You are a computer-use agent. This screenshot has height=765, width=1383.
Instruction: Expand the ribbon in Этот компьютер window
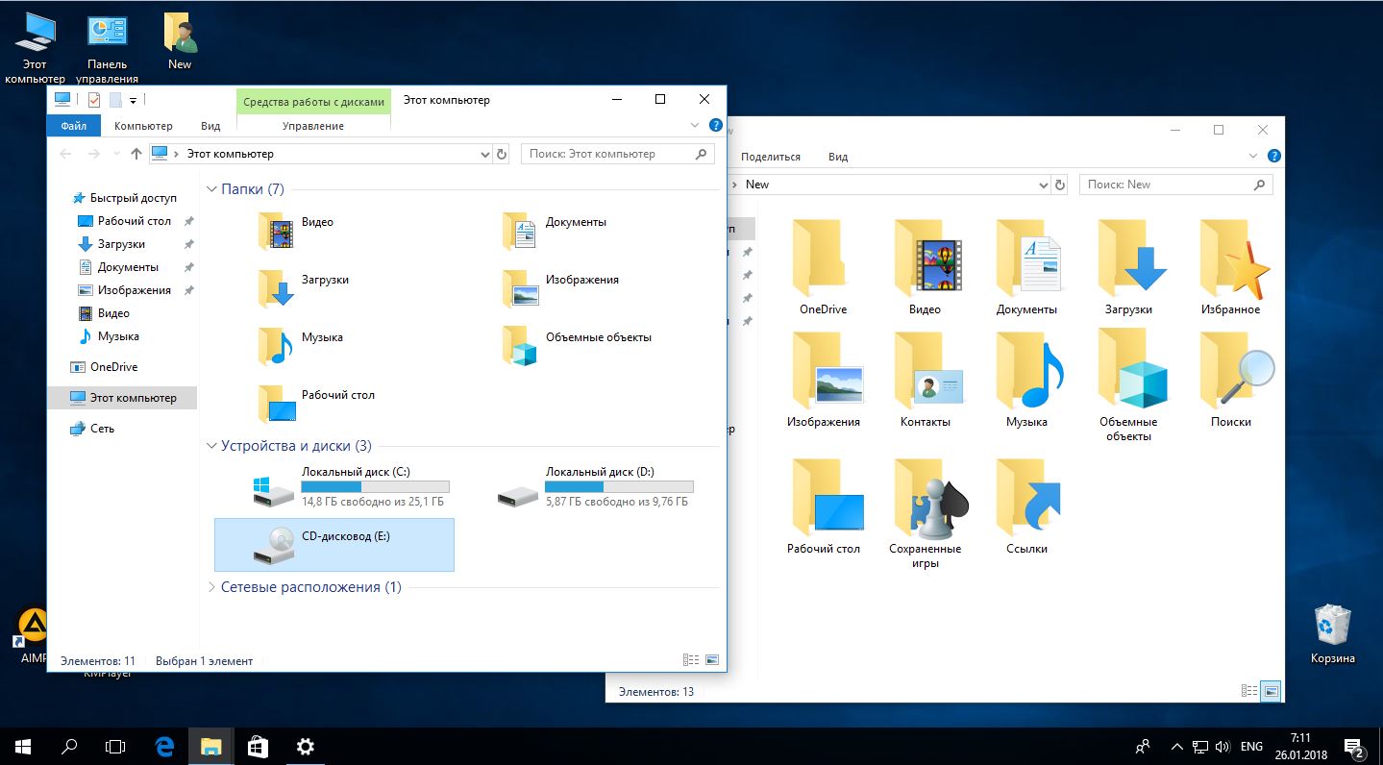(x=695, y=126)
